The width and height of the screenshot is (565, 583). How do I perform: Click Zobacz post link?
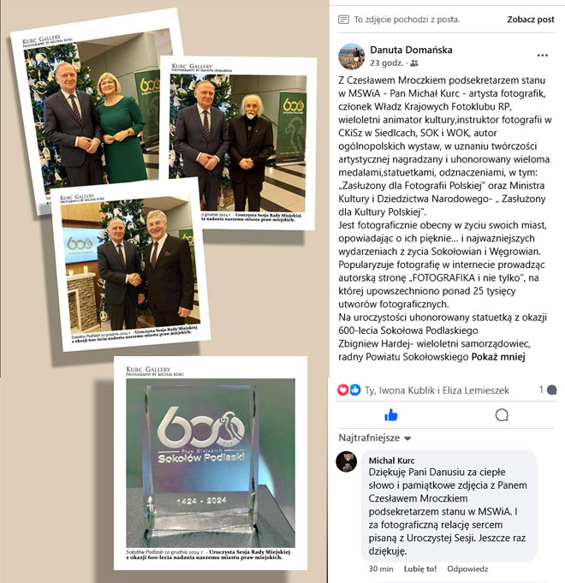pos(531,20)
